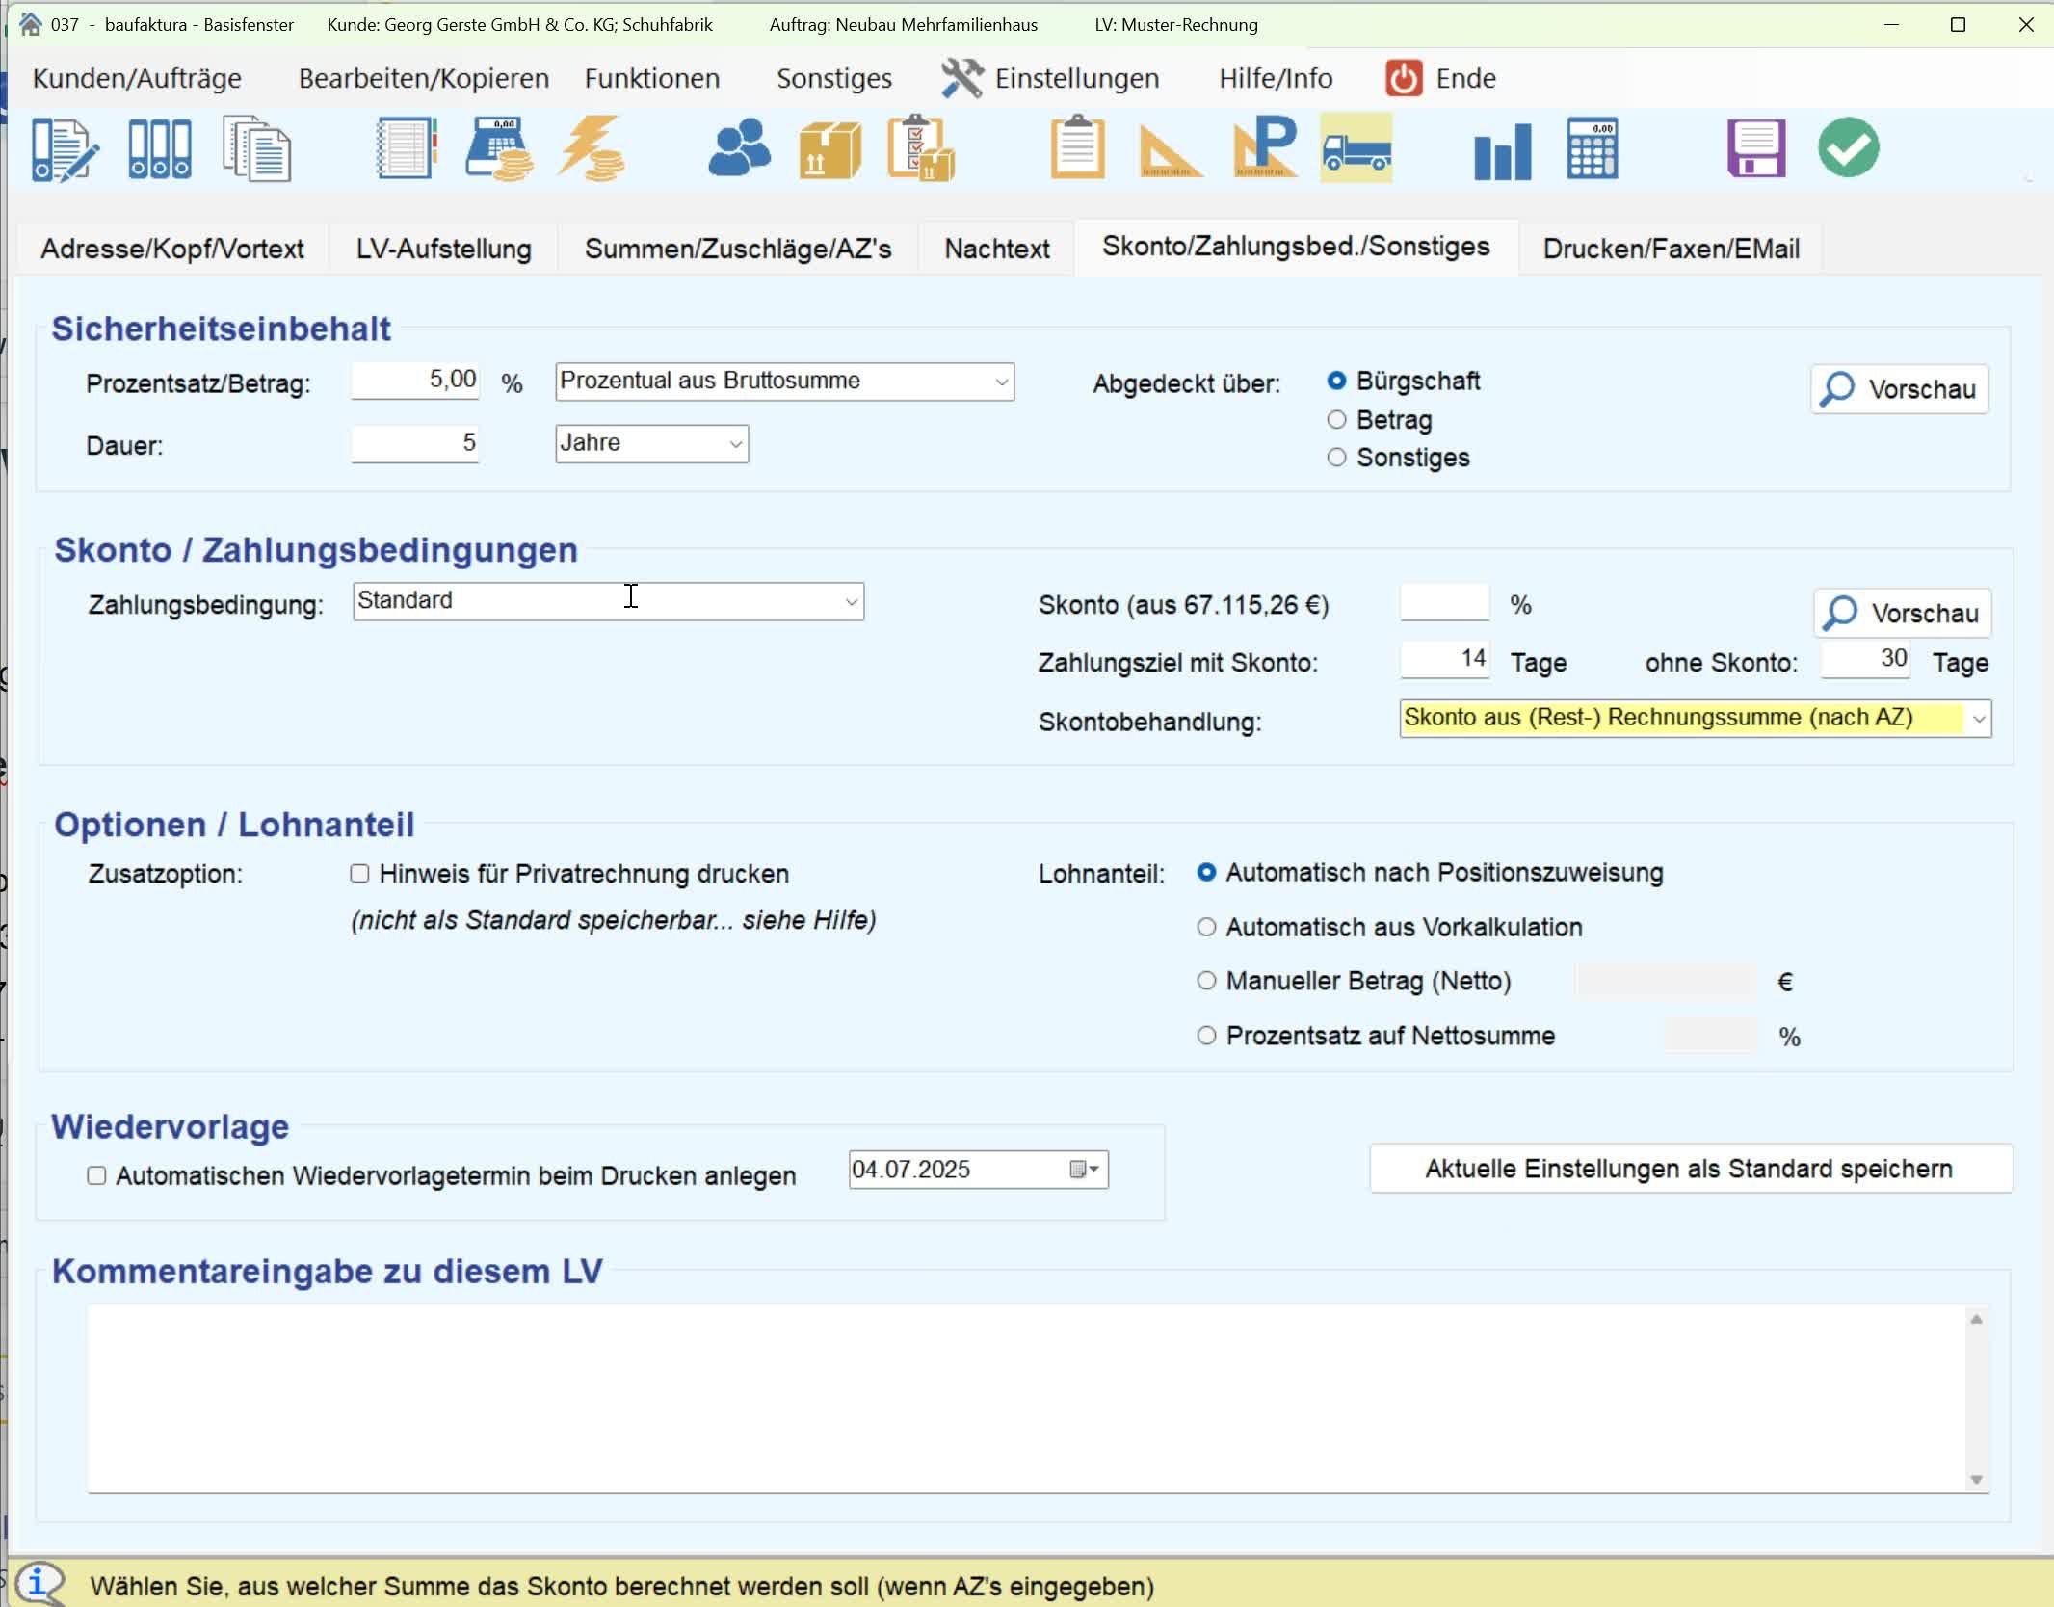
Task: Click the three binders folder icon
Action: coord(159,148)
